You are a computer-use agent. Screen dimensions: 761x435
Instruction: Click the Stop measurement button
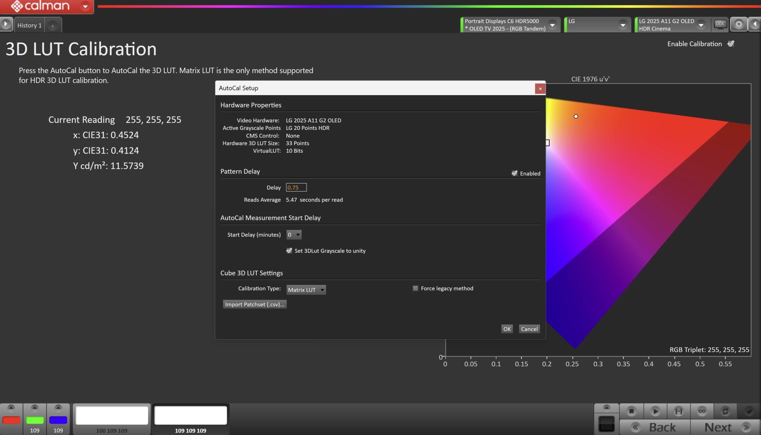(631, 411)
